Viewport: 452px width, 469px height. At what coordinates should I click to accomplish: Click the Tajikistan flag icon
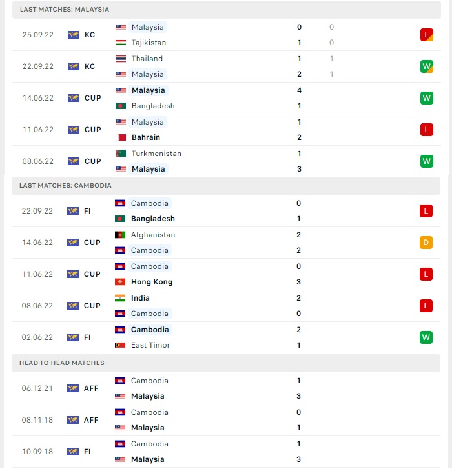click(x=121, y=43)
